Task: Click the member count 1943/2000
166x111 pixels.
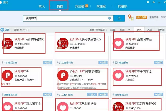Action: pos(79,44)
